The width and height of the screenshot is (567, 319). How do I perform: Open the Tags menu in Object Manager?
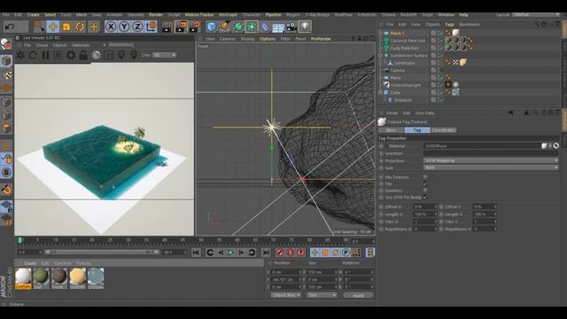click(449, 25)
